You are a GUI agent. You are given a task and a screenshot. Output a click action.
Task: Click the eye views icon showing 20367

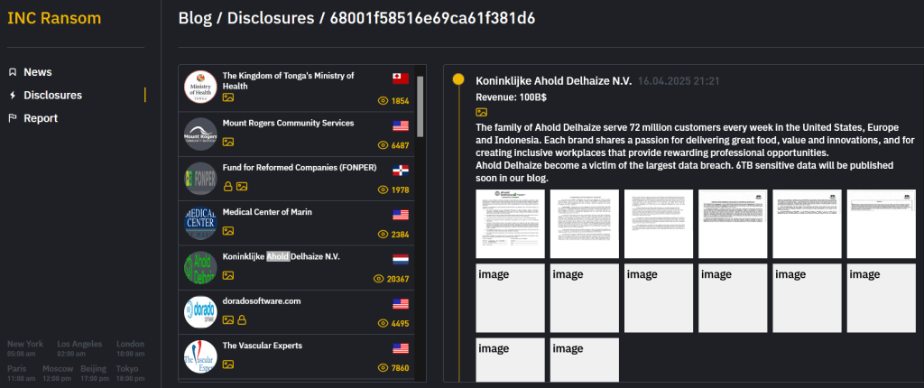[380, 279]
